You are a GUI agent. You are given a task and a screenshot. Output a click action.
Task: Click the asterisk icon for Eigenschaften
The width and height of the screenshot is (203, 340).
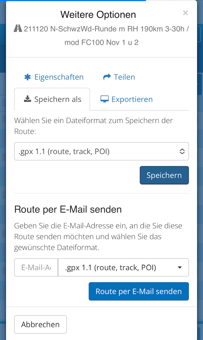tap(28, 77)
